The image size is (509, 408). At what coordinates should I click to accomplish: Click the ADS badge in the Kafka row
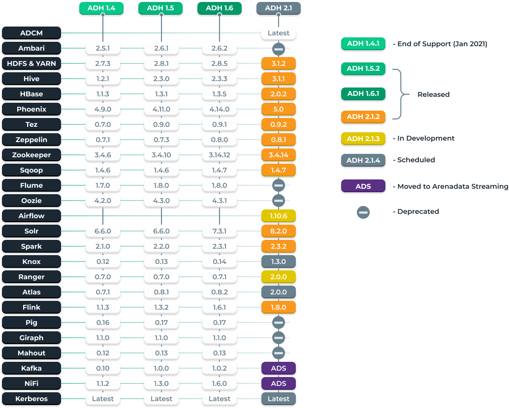click(279, 368)
